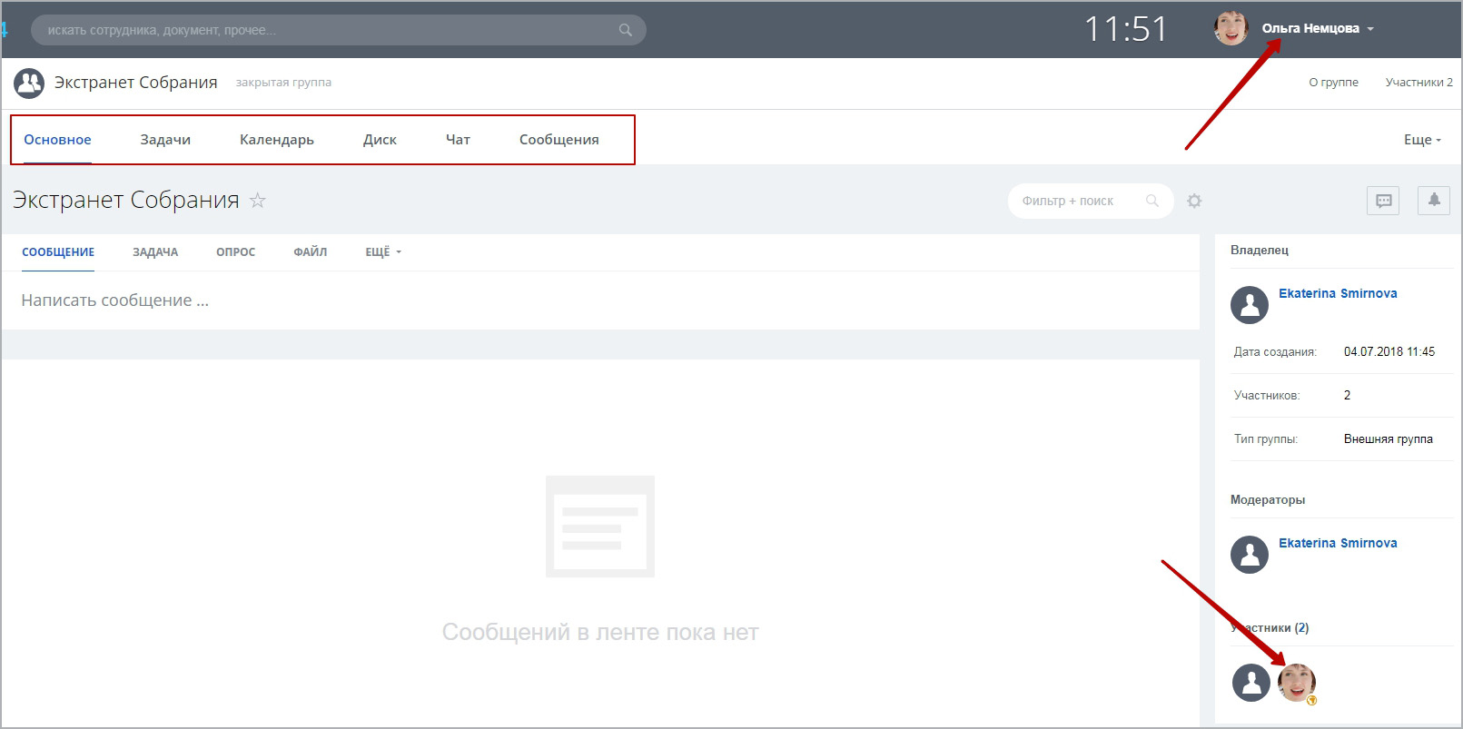This screenshot has width=1463, height=729.
Task: Toggle notifications with the bell icon
Action: pos(1433,200)
